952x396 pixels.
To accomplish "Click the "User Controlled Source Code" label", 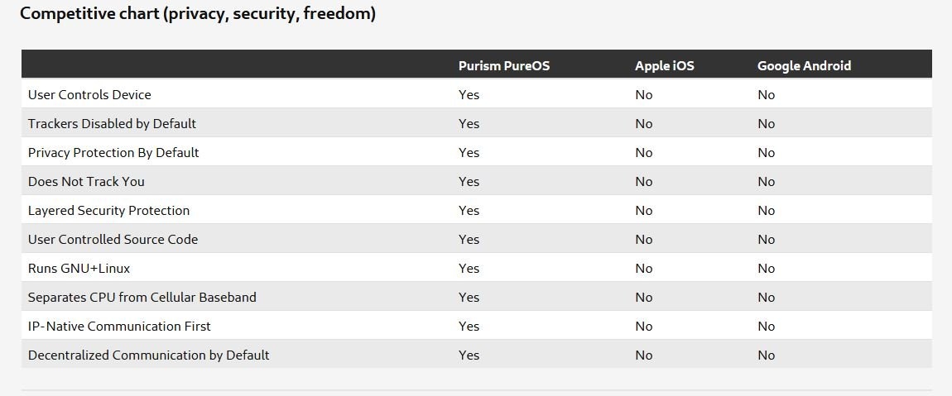I will click(x=113, y=240).
